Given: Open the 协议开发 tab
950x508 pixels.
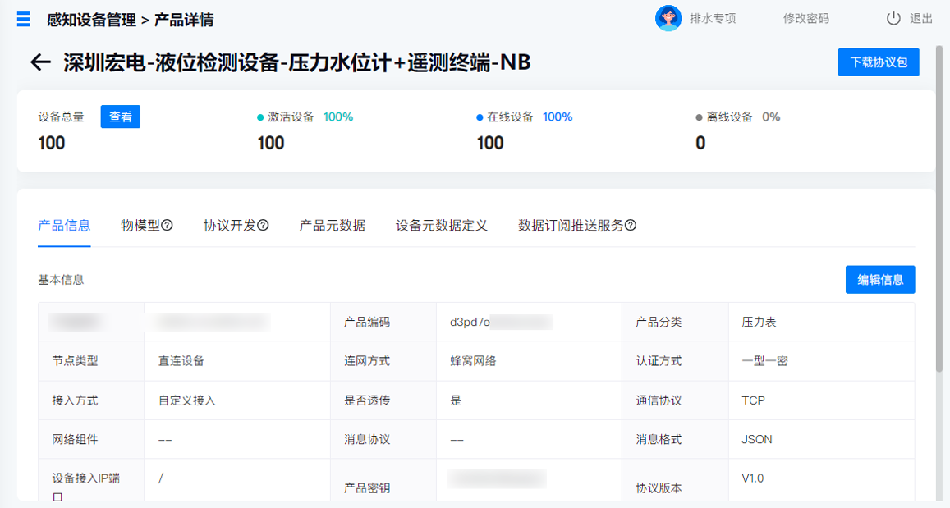Looking at the screenshot, I should click(x=230, y=226).
